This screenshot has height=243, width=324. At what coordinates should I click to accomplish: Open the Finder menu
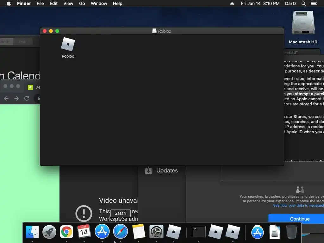click(24, 3)
